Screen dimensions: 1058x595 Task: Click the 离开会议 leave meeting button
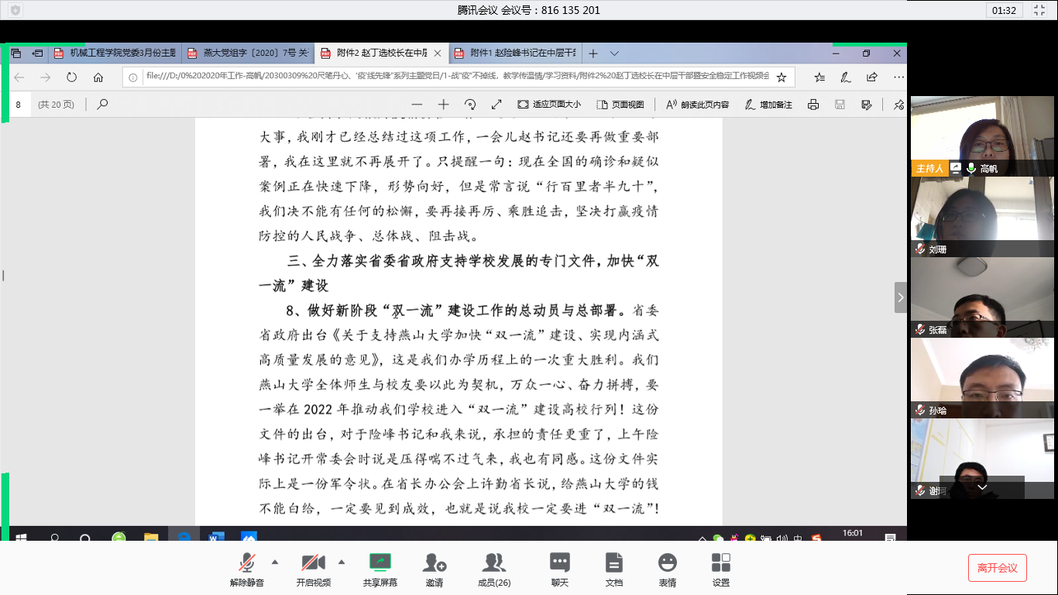point(997,568)
